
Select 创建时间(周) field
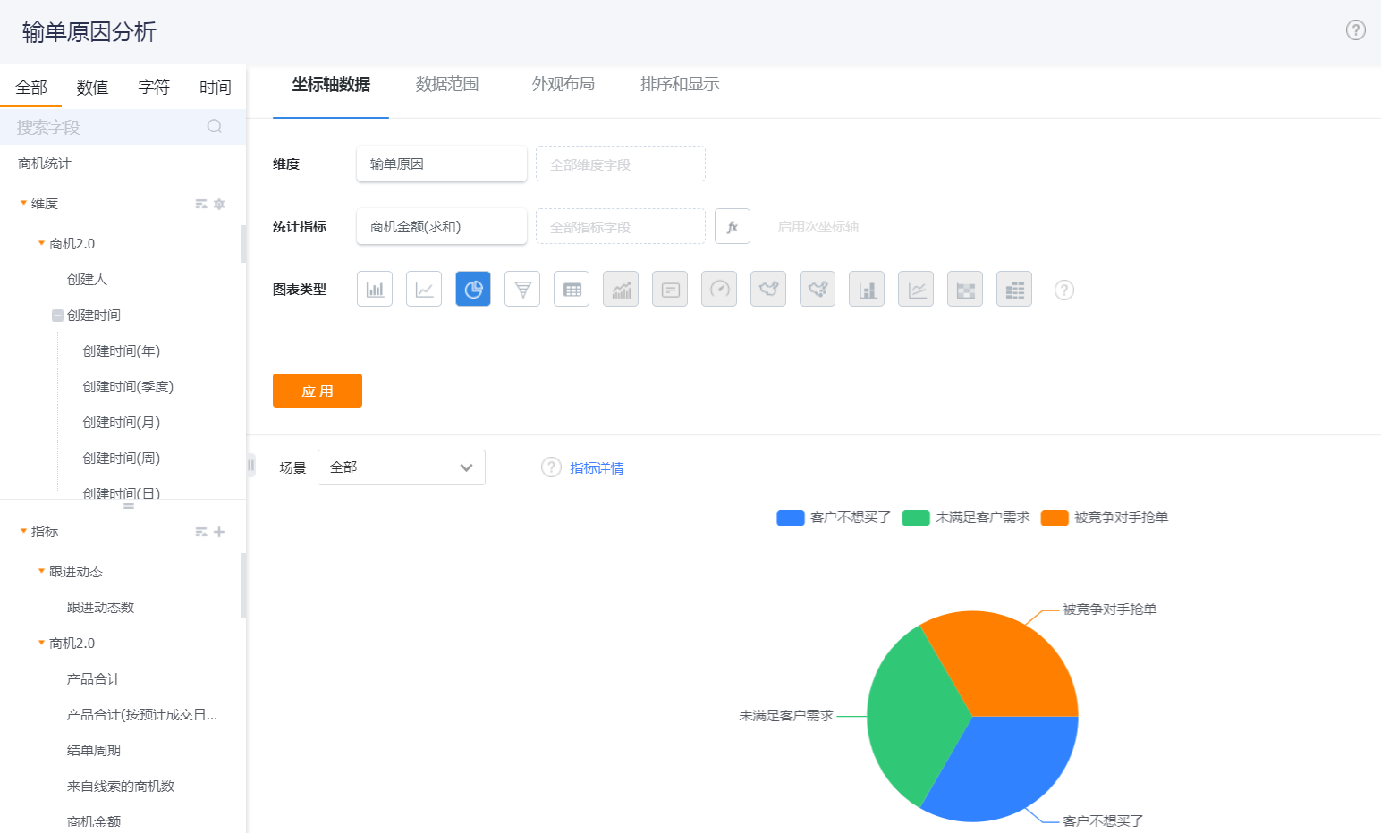(x=122, y=458)
